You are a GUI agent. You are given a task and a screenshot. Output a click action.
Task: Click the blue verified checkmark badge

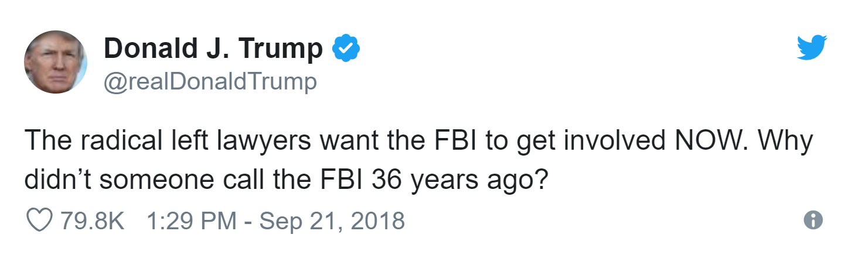pos(346,49)
